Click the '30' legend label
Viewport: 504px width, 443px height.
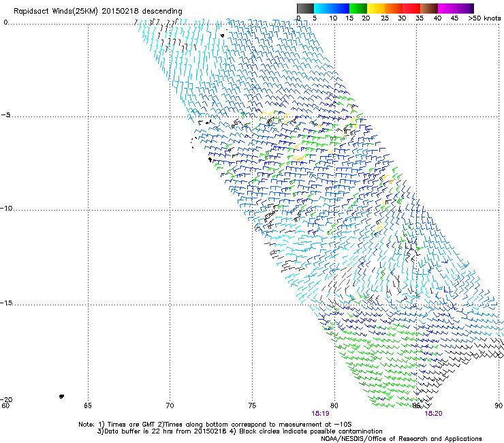coord(402,18)
